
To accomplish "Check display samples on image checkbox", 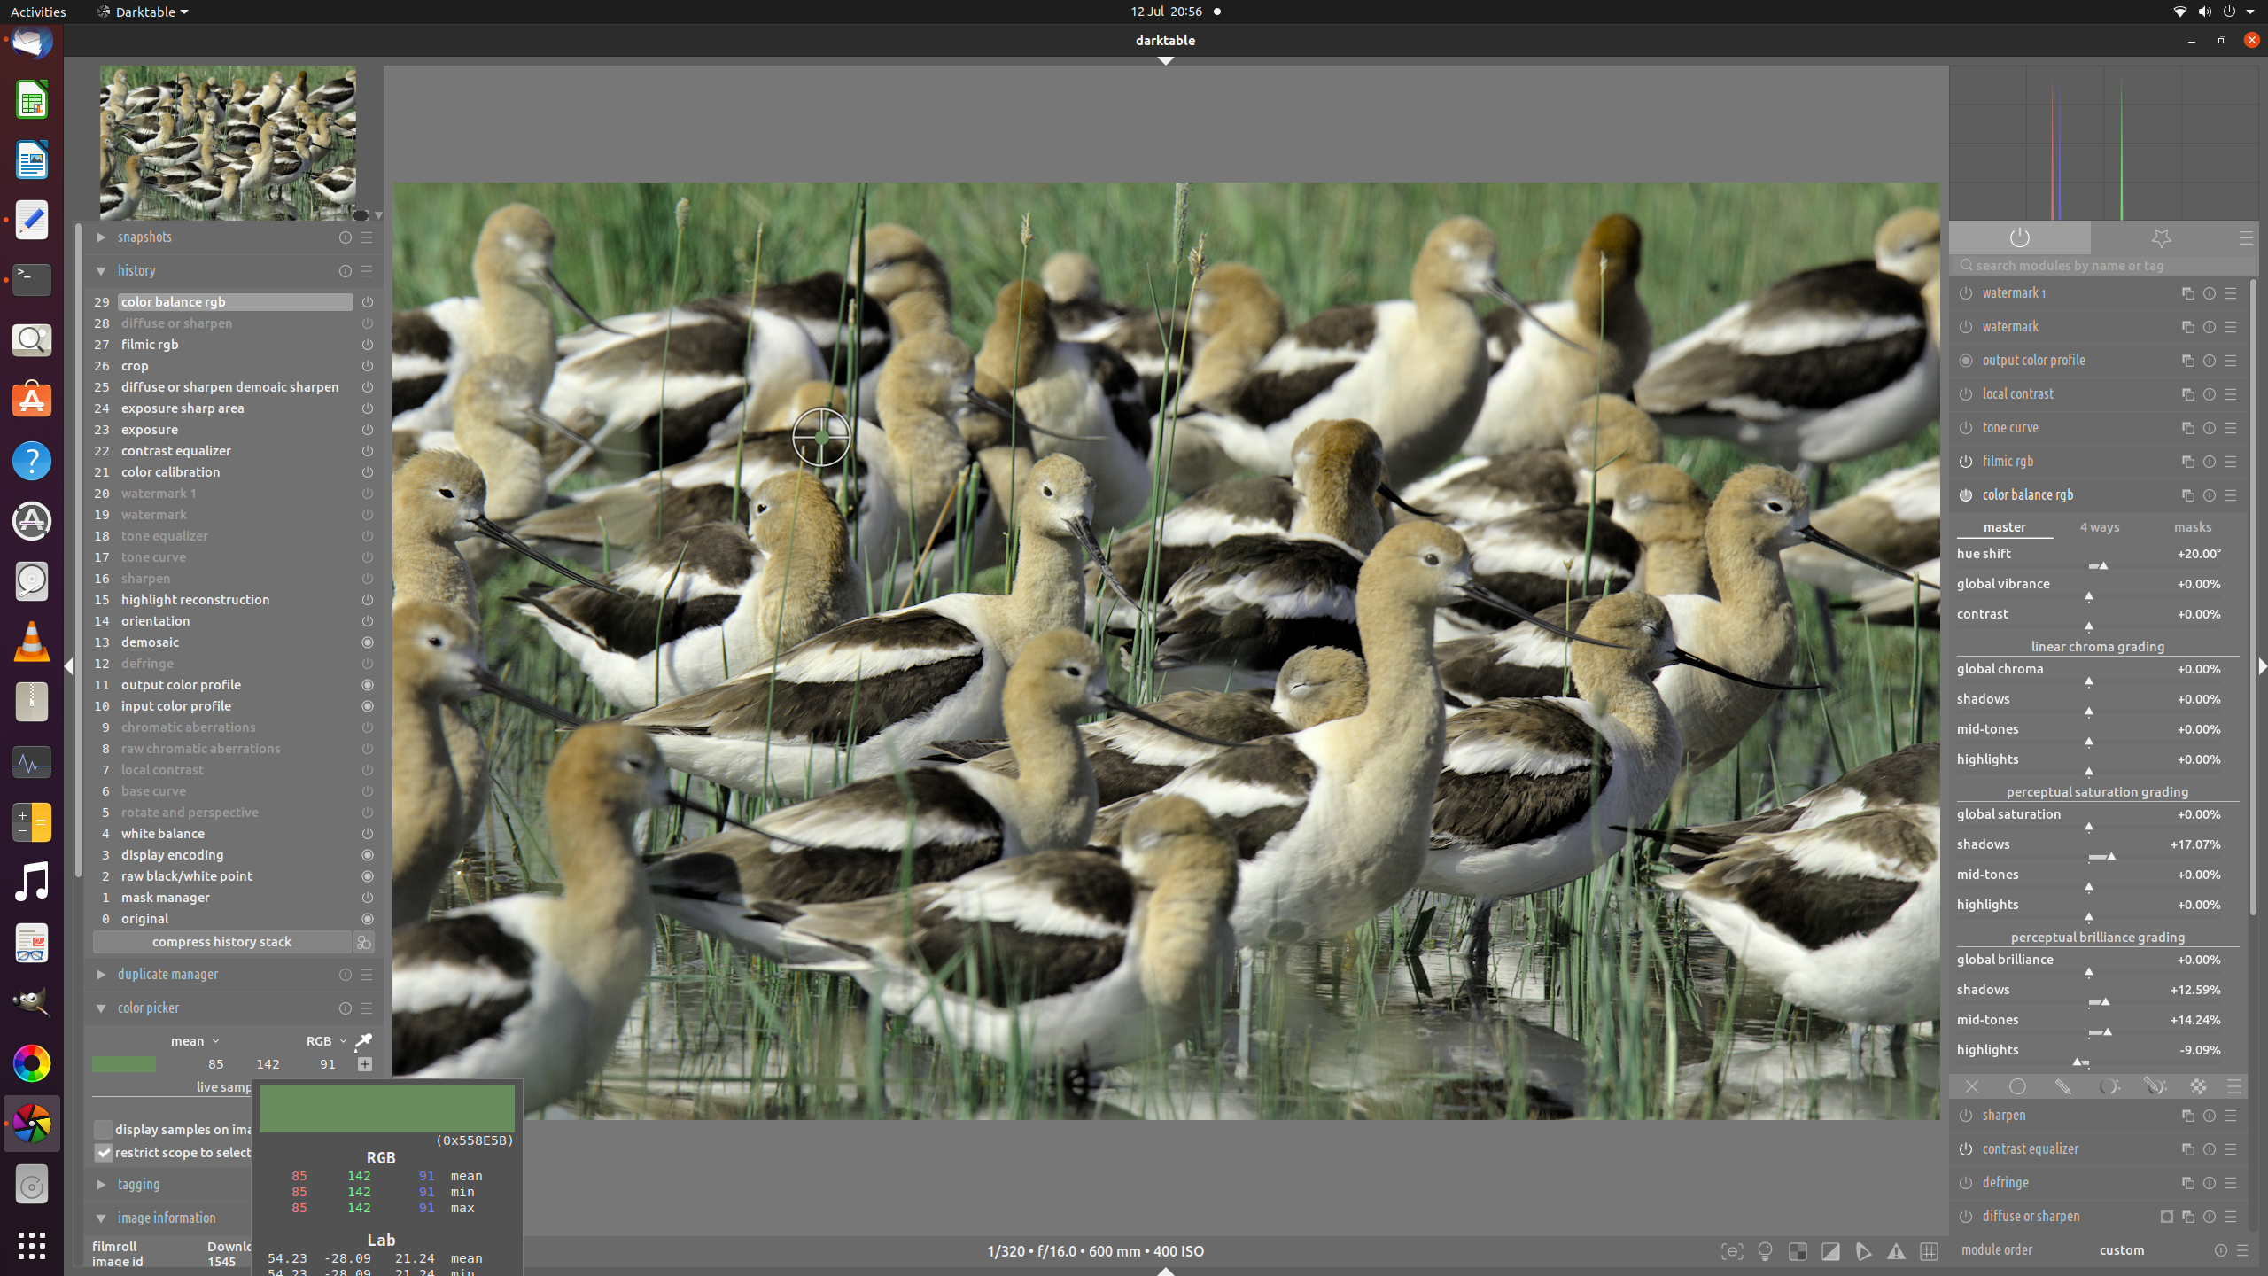I will coord(104,1129).
